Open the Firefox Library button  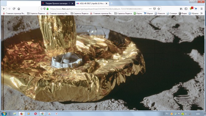pos(181,9)
